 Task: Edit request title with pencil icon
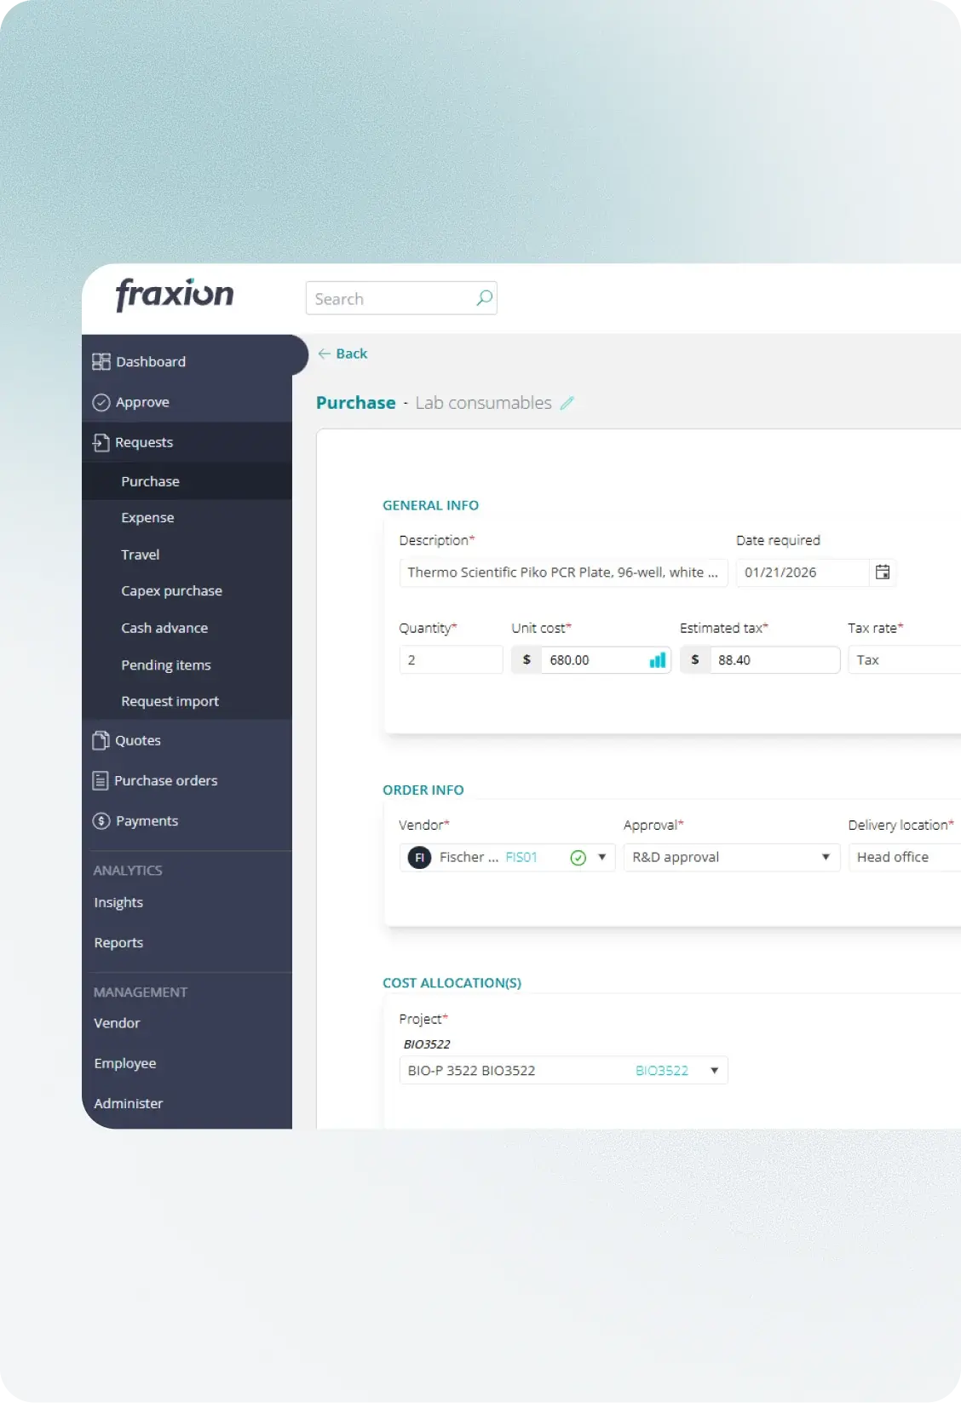coord(567,403)
